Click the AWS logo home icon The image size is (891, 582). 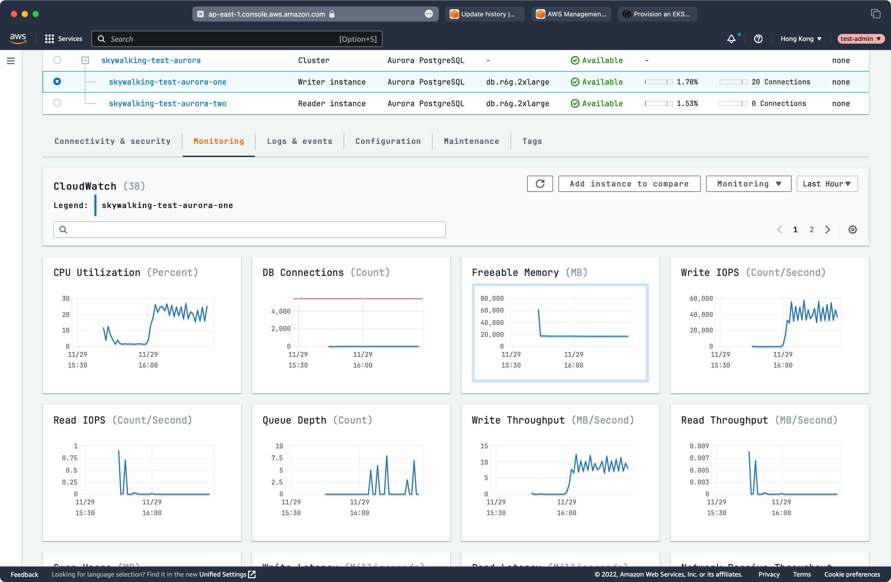point(18,39)
